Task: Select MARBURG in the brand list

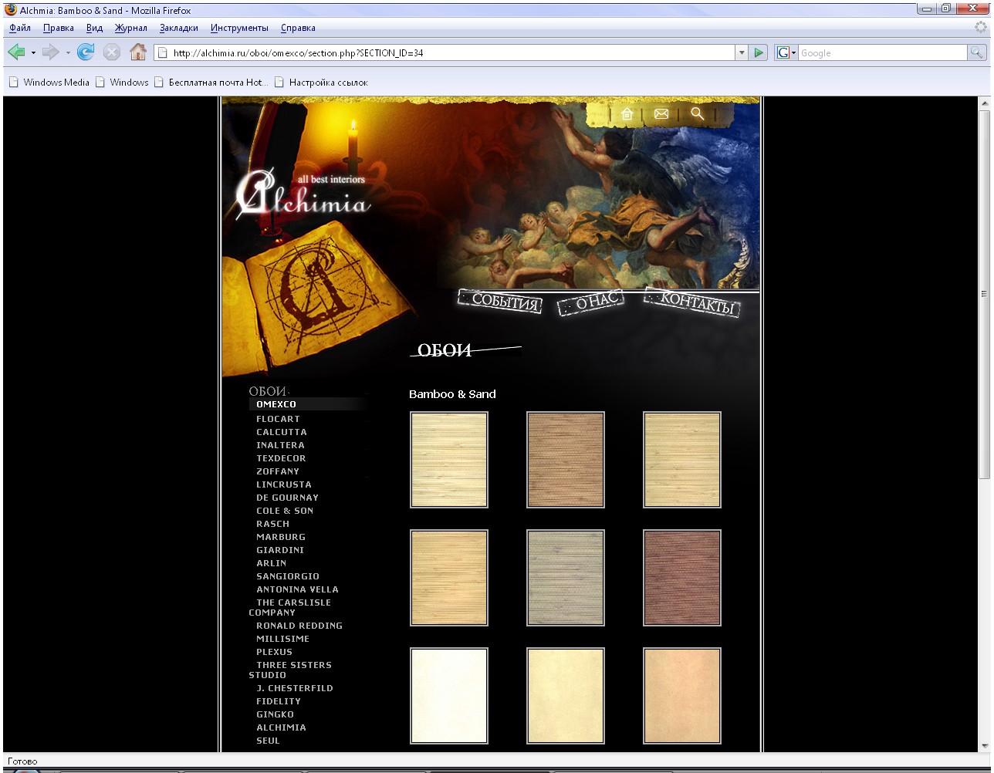Action: [x=281, y=537]
